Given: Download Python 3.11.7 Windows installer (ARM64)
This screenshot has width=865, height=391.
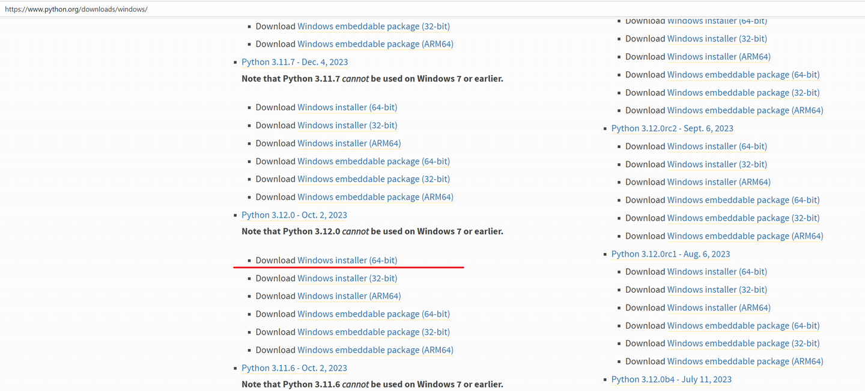Looking at the screenshot, I should (349, 143).
